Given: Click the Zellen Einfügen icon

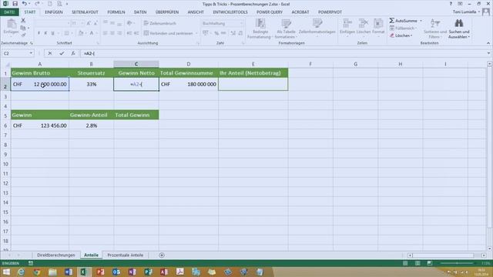Looking at the screenshot, I should (x=347, y=23).
